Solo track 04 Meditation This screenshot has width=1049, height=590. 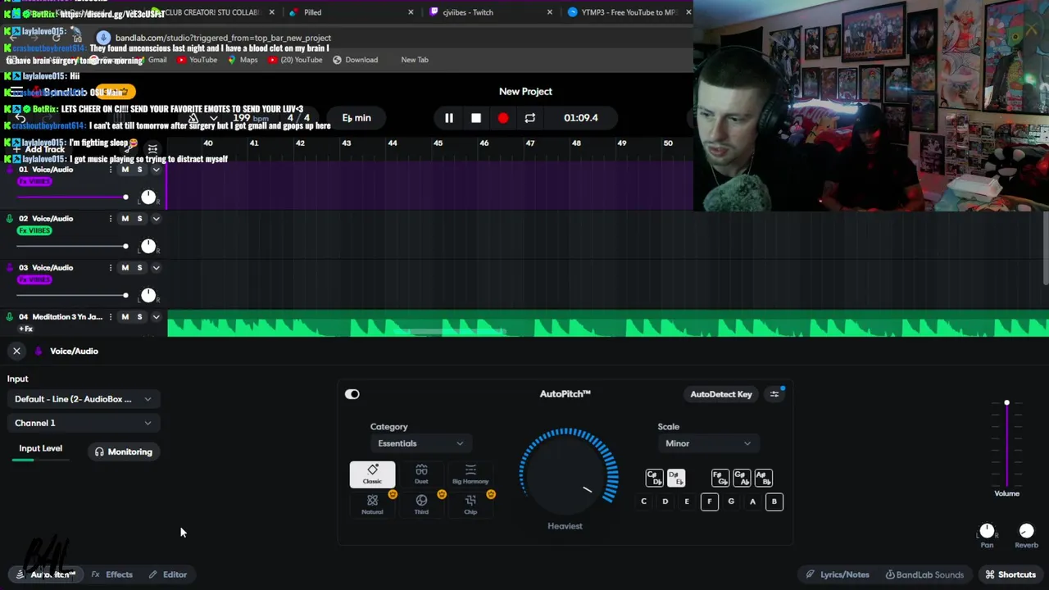tap(139, 317)
